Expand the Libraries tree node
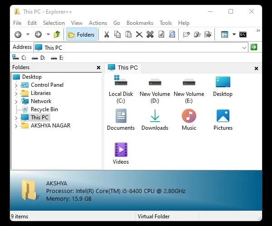 [x=16, y=94]
